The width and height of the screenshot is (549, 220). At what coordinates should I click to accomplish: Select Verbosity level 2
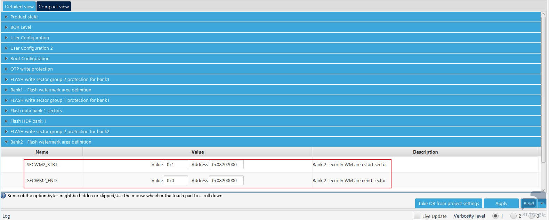513,216
